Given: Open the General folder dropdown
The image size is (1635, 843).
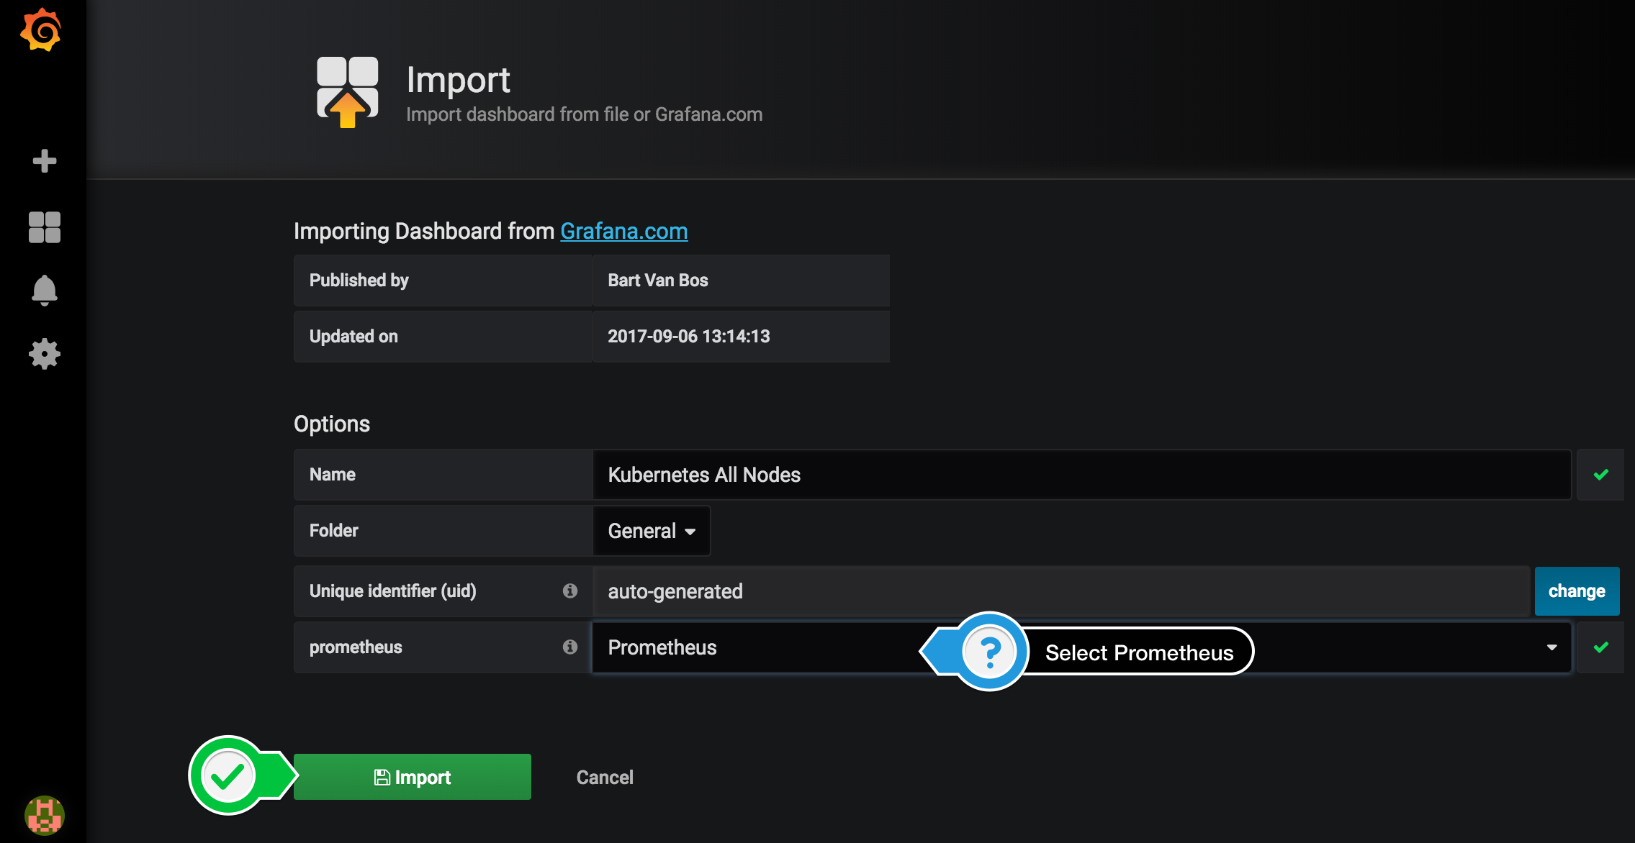Looking at the screenshot, I should pyautogui.click(x=652, y=531).
